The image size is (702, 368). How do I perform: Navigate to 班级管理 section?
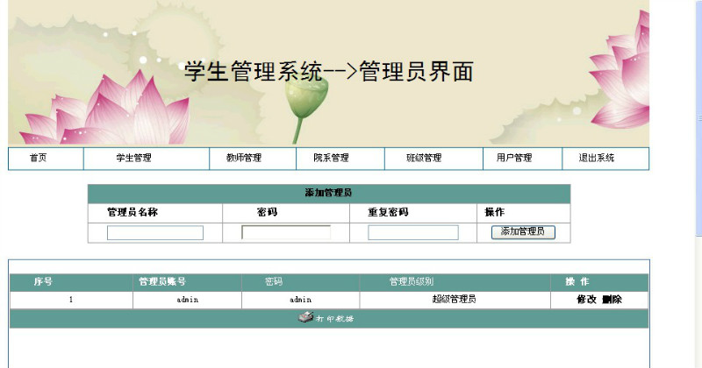tap(423, 159)
